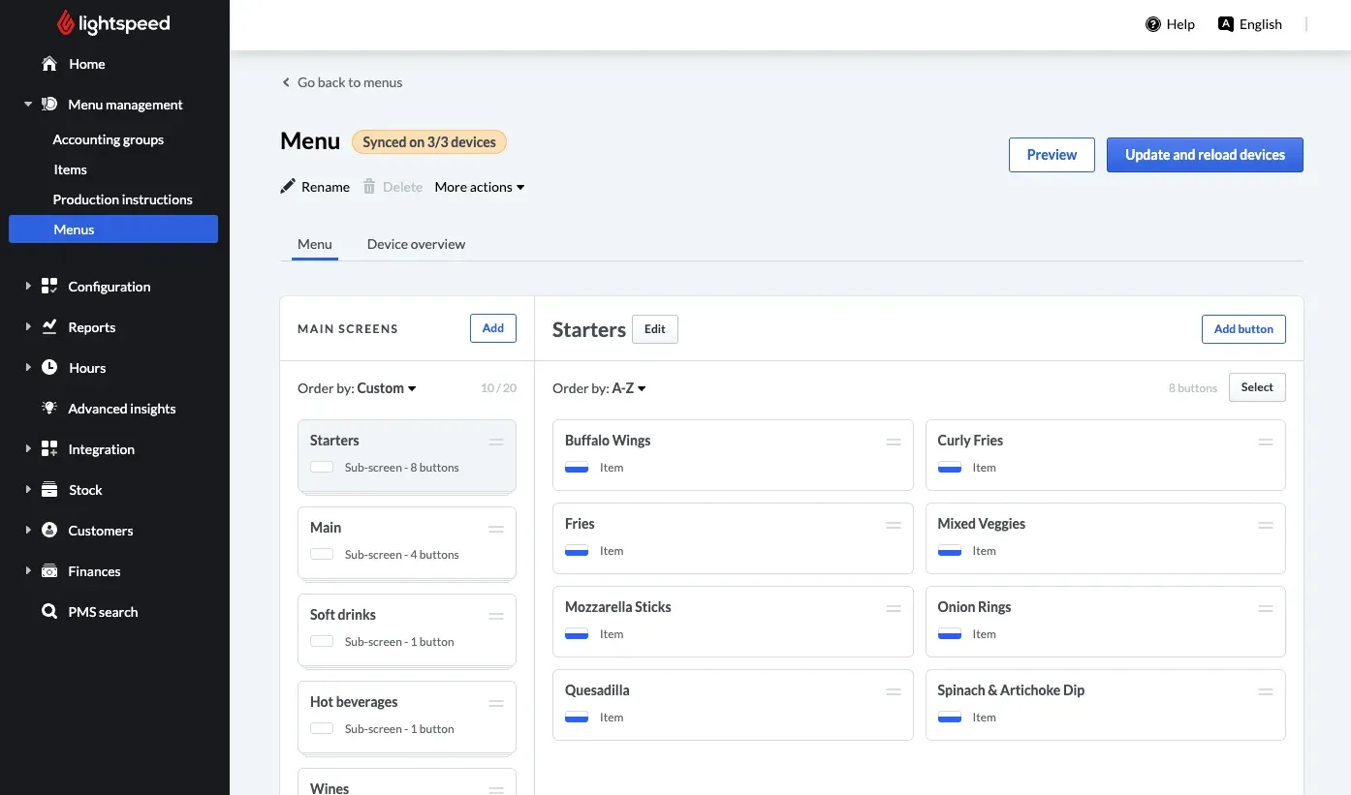Select Menus in sidebar
The height and width of the screenshot is (795, 1351).
coord(113,229)
